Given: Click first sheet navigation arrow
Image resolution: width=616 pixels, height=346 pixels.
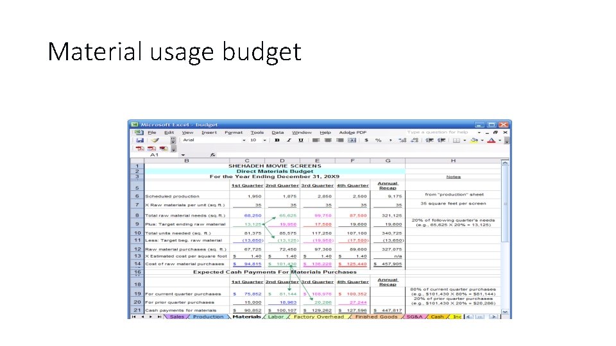Looking at the screenshot, I should tap(134, 317).
